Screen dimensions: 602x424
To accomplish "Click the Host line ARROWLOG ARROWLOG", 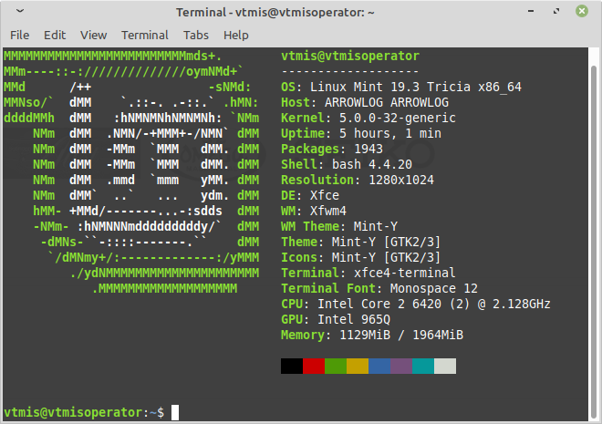I will click(x=365, y=102).
